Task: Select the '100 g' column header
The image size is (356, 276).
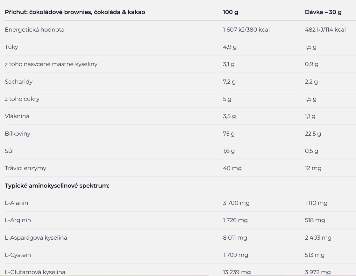Action: click(231, 12)
